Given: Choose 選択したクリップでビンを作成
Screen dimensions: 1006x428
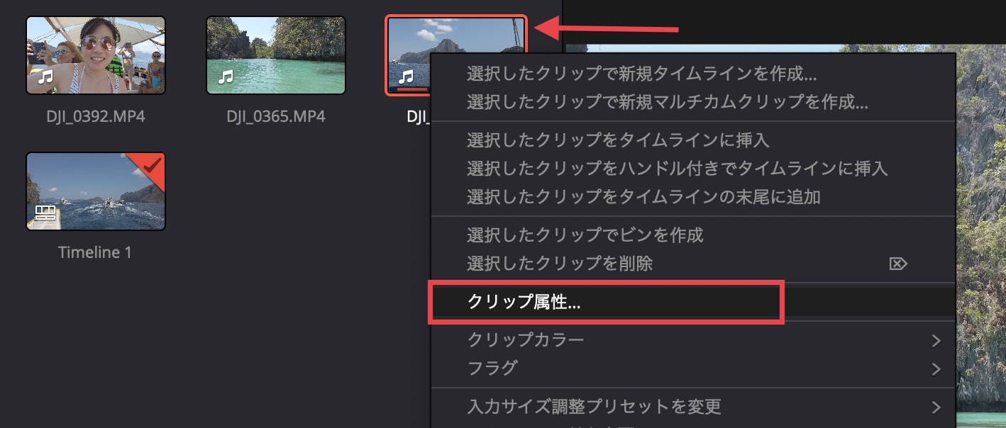Looking at the screenshot, I should tap(585, 234).
